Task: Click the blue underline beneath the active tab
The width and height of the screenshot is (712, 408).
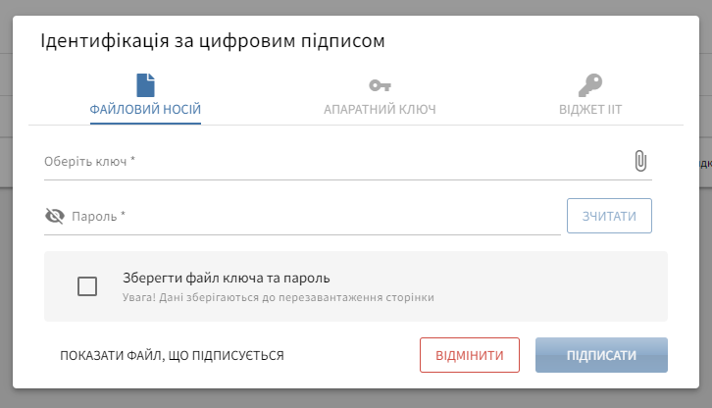Action: point(145,123)
